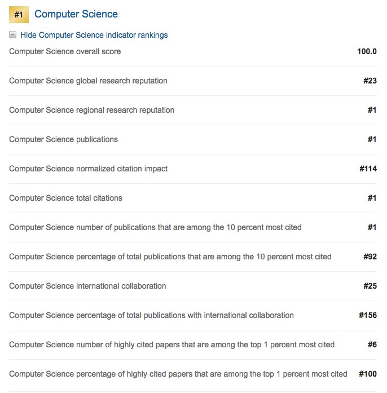Select the #25 international collaboration rank
The height and width of the screenshot is (393, 387).
370,286
